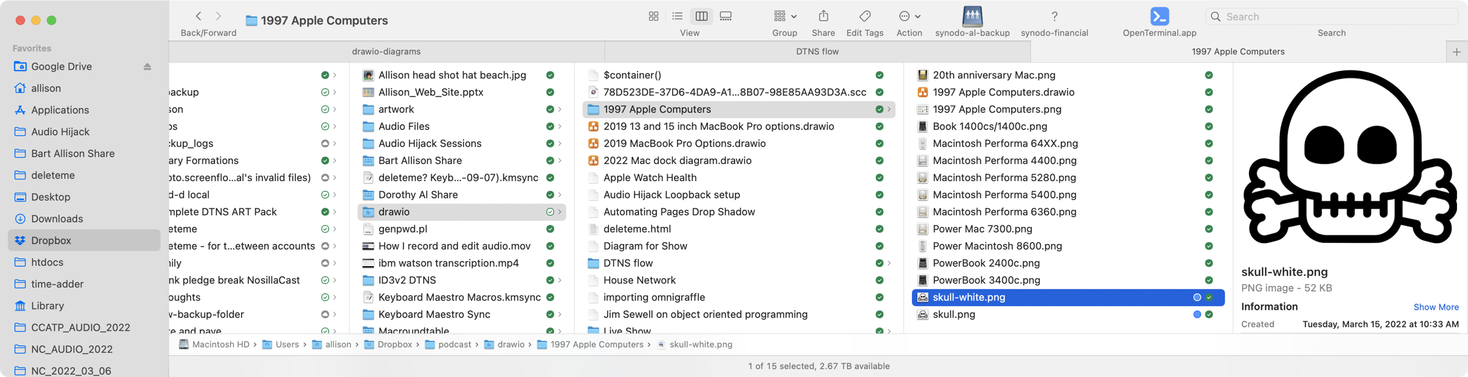Launch OpenTerminal.app from toolbar
The height and width of the screenshot is (377, 1468).
click(1159, 17)
